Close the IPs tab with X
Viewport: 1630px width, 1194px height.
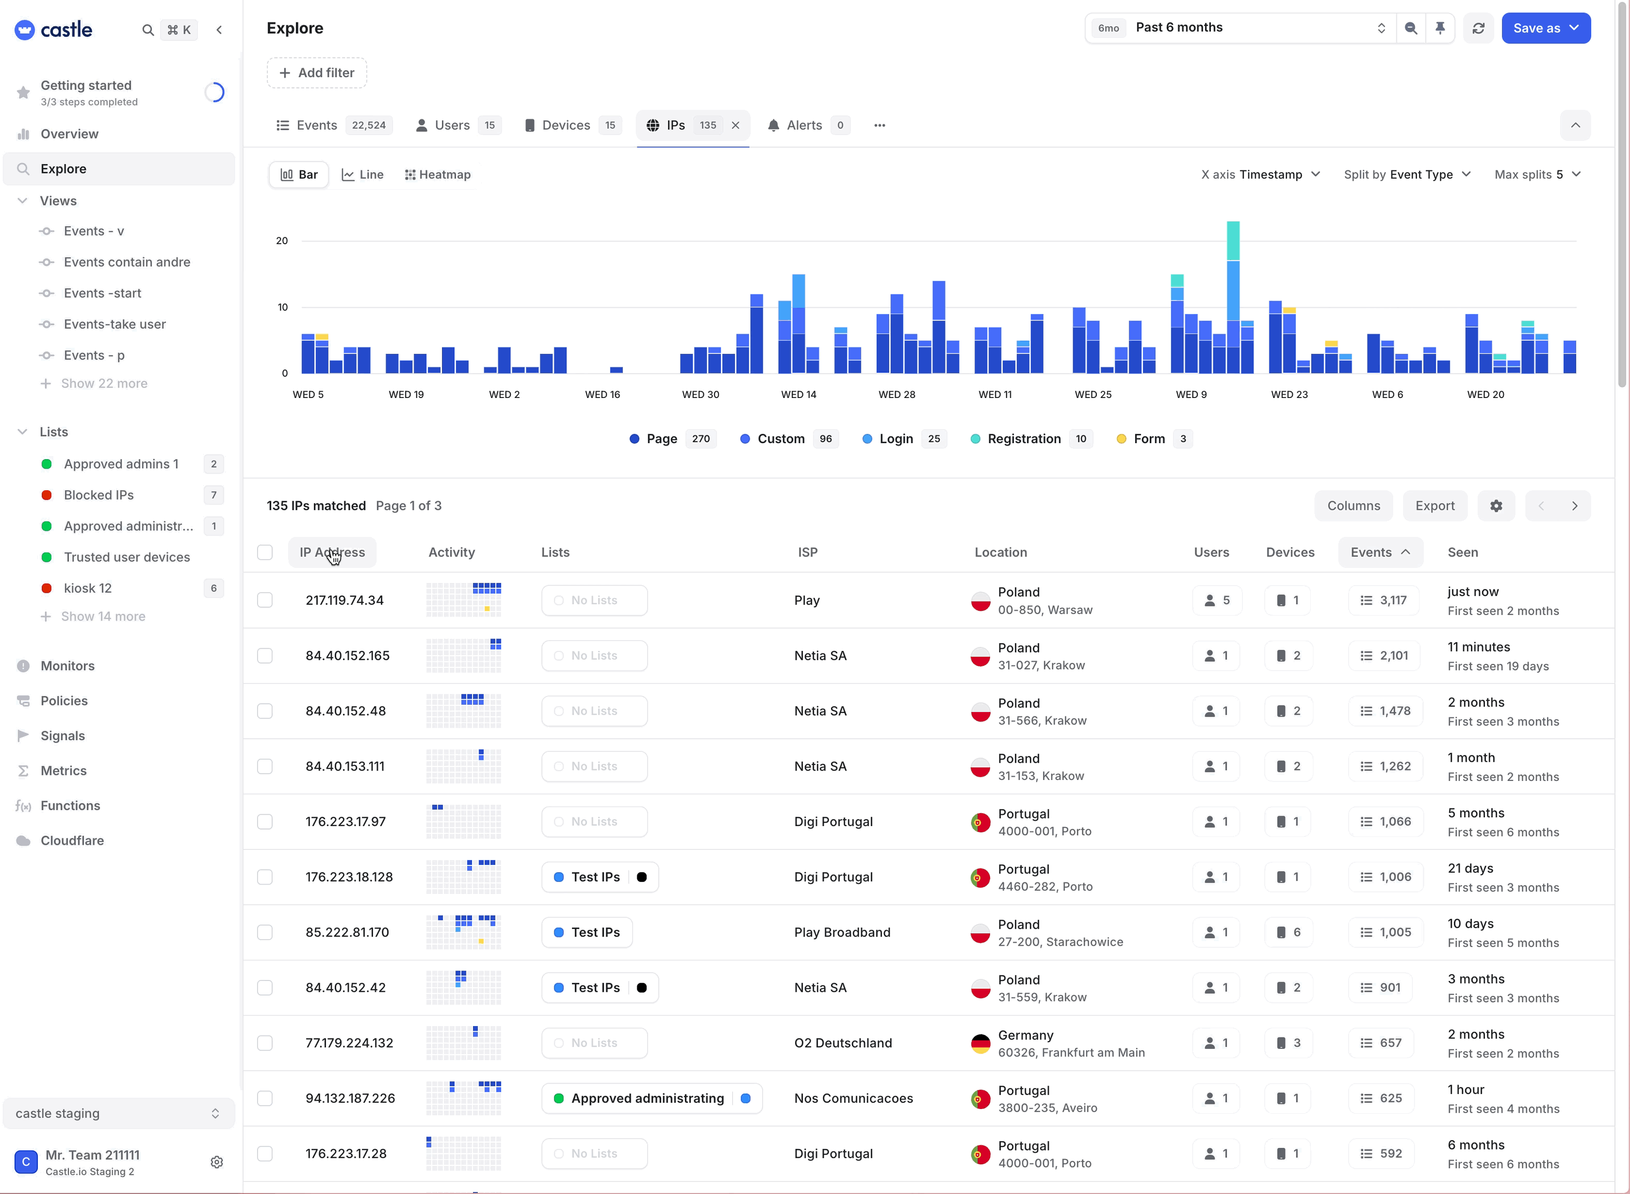(736, 125)
